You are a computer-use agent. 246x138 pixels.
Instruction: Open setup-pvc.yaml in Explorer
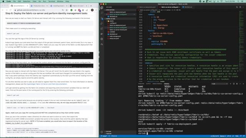[114, 38]
